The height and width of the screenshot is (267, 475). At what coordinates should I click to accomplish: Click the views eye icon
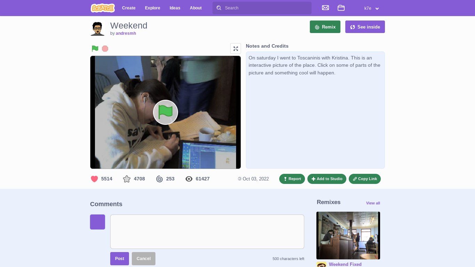tap(189, 179)
